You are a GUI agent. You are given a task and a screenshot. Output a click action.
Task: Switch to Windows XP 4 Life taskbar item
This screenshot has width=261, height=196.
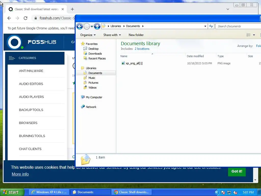point(49,192)
